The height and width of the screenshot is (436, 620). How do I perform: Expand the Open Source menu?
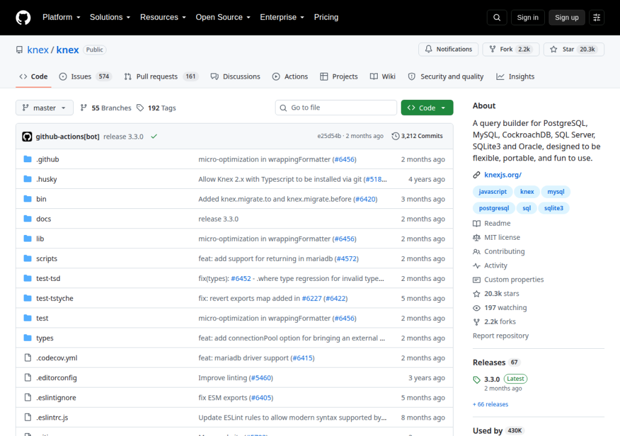223,18
